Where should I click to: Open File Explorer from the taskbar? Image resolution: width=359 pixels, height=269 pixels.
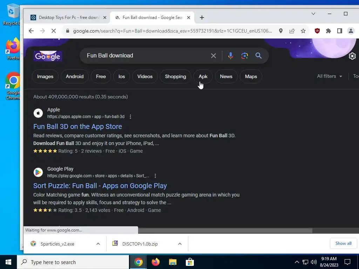point(172,262)
